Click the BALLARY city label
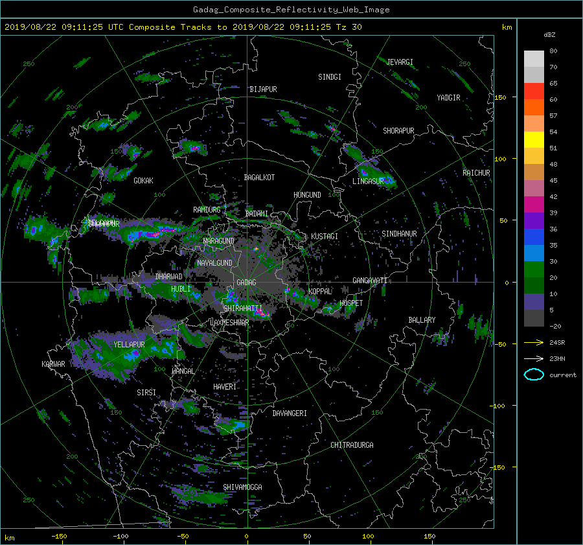583x545 pixels. pos(422,320)
